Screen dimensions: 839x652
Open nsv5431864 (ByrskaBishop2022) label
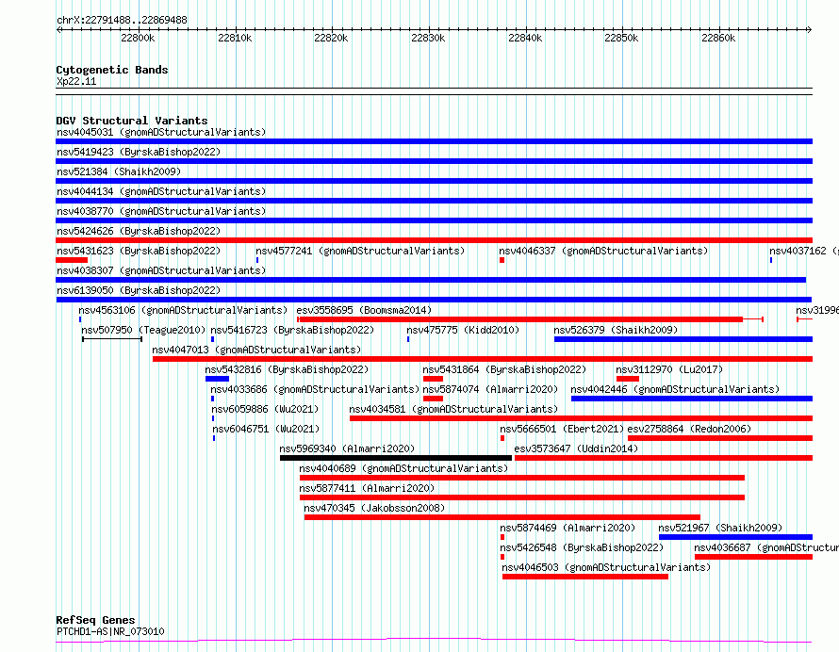coord(504,369)
